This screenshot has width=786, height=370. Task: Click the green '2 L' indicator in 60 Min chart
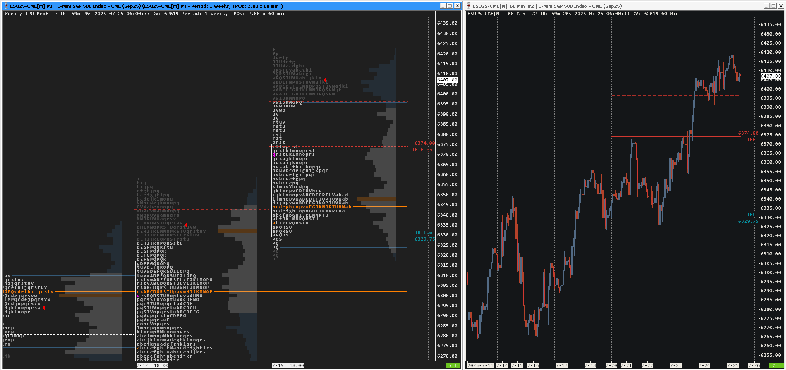click(x=776, y=365)
